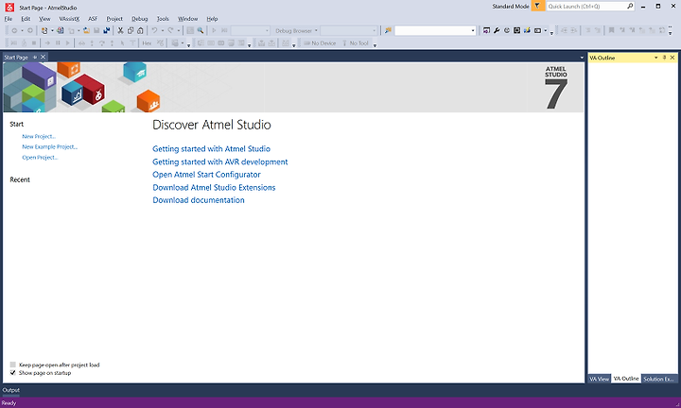Click the orange filter funnel icon
This screenshot has width=681, height=408.
point(537,6)
